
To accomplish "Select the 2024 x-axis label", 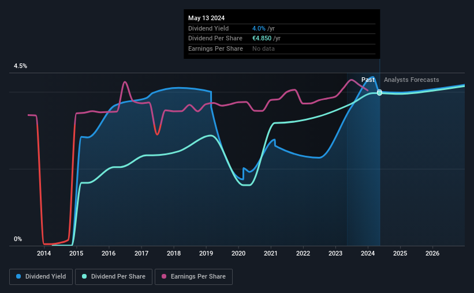I will (x=368, y=253).
